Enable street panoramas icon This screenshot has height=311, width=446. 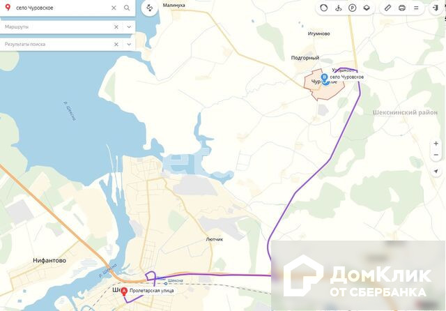338,8
